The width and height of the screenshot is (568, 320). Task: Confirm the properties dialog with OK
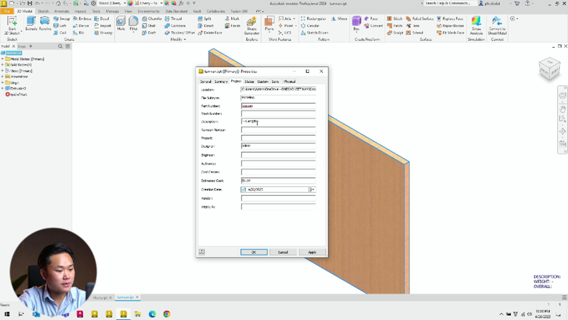coord(254,252)
